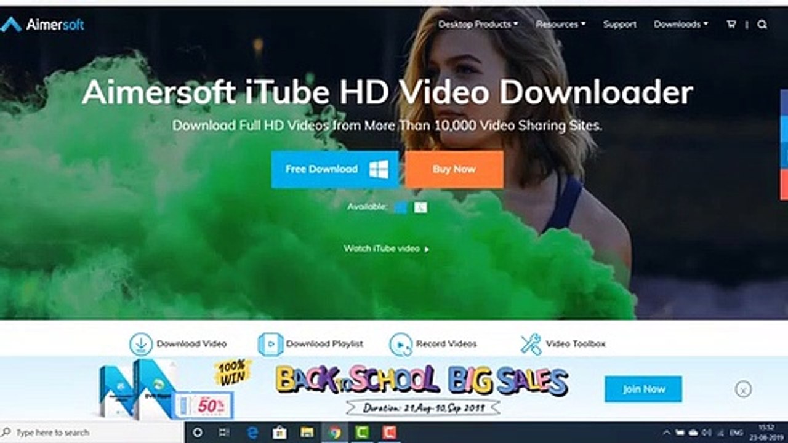The height and width of the screenshot is (443, 788).
Task: Click the ENG language indicator
Action: 736,433
